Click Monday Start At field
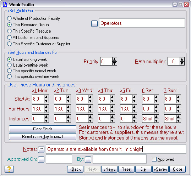The width and height of the screenshot is (191, 176). 38,99
